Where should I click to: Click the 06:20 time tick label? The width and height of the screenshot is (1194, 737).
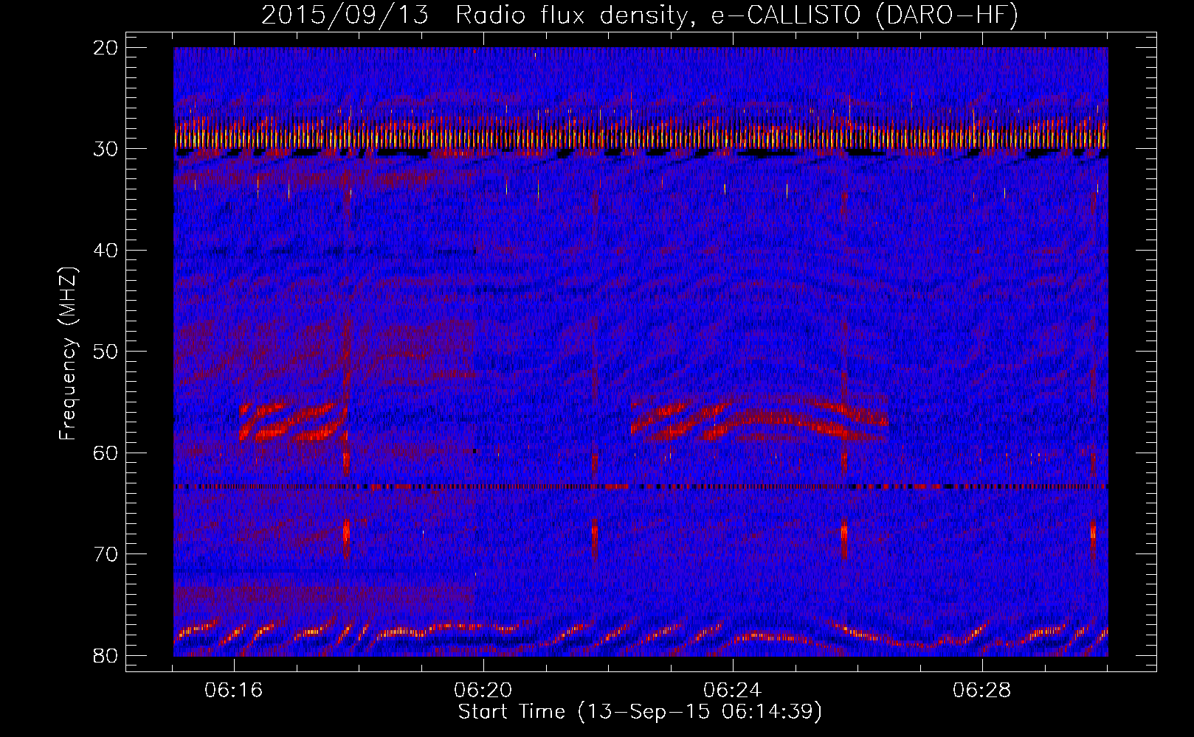tap(483, 691)
